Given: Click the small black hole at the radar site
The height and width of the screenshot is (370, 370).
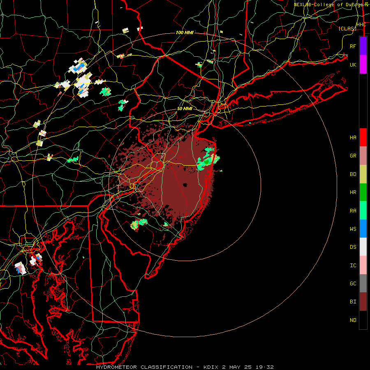Looking at the screenshot, I should click(185, 185).
